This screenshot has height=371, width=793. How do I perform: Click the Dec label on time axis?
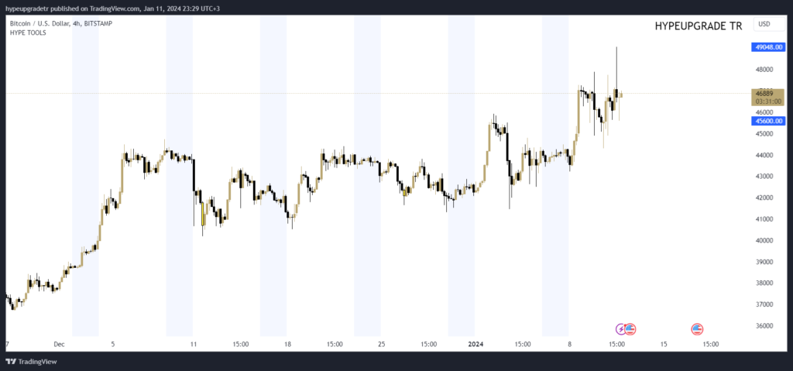(60, 343)
